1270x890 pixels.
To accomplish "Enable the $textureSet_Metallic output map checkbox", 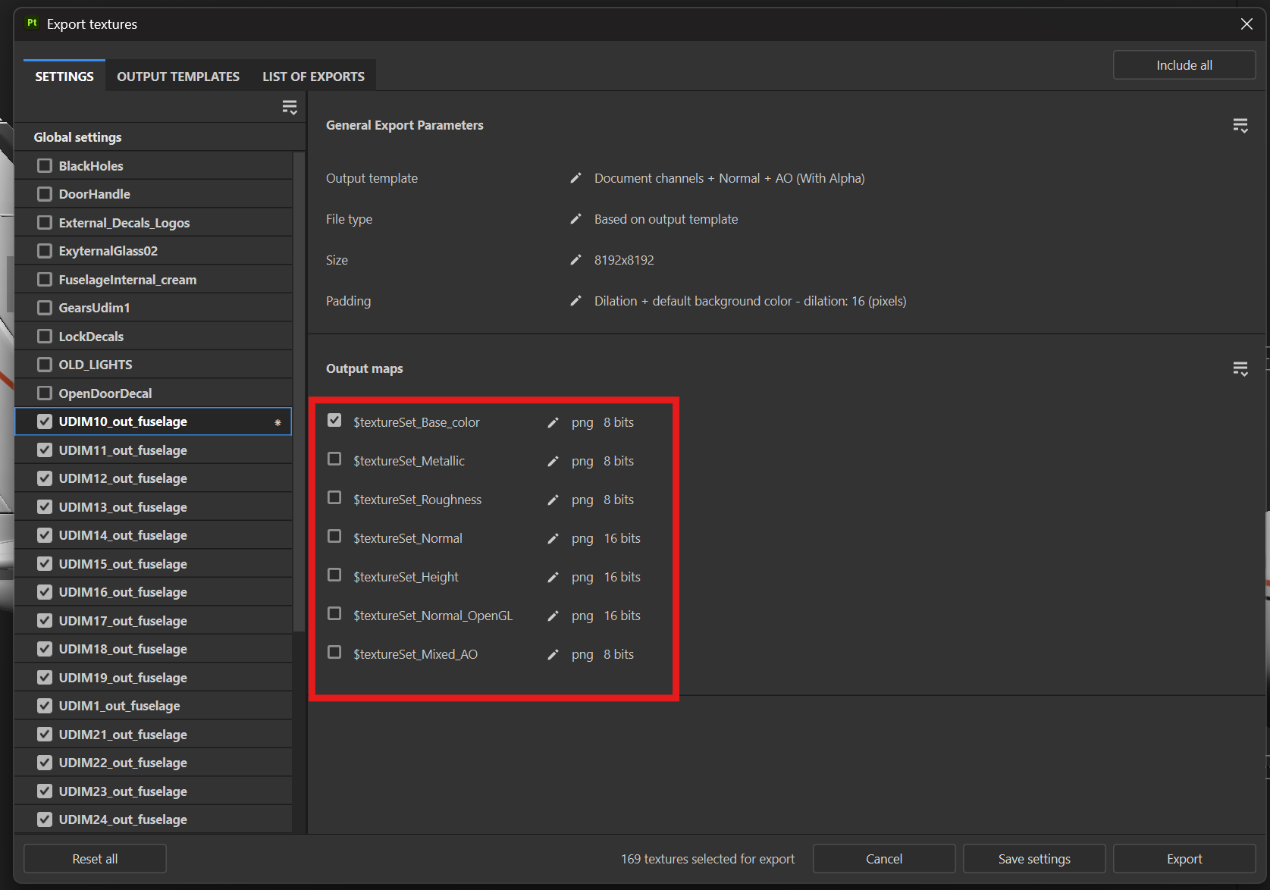I will pos(334,459).
